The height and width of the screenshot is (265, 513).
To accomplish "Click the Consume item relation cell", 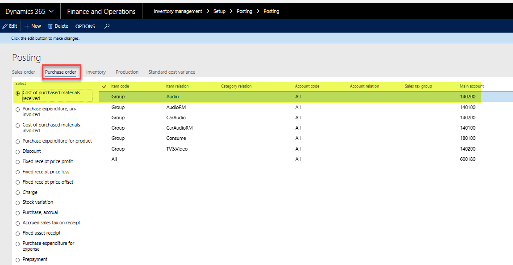I will tap(176, 138).
